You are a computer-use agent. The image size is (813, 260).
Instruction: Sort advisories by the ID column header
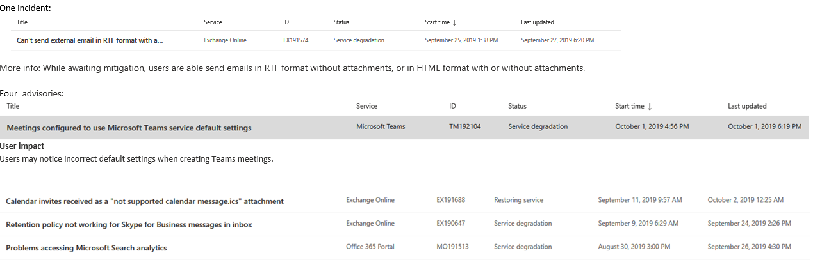[453, 106]
